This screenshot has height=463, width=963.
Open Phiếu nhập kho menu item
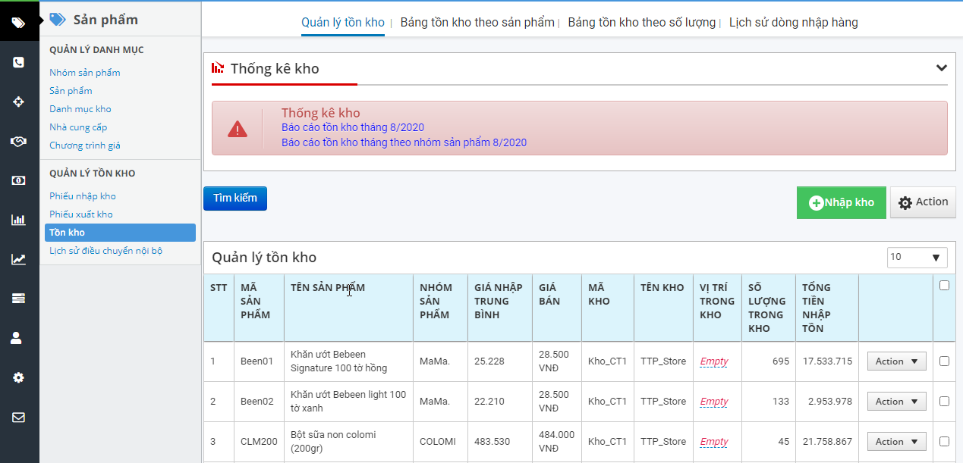pos(83,196)
